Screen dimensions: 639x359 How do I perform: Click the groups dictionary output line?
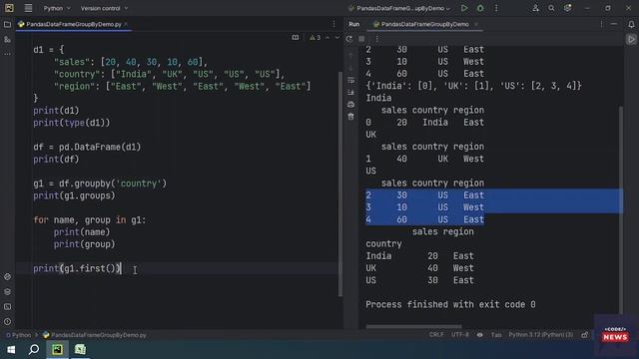(473, 86)
